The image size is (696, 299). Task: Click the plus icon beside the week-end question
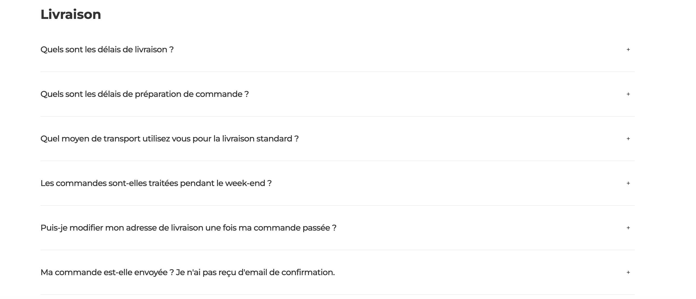628,183
